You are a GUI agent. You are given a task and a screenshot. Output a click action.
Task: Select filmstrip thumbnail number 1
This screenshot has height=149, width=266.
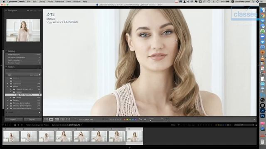click(11, 136)
